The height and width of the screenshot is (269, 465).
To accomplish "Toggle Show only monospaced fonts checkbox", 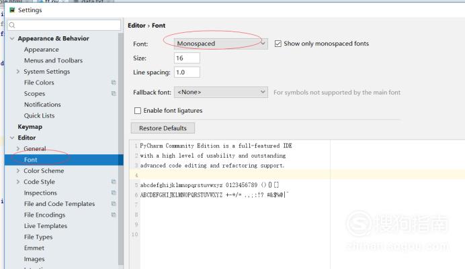I will 278,44.
